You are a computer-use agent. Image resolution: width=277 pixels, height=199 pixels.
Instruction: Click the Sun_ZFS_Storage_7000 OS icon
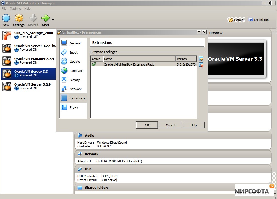point(7,35)
